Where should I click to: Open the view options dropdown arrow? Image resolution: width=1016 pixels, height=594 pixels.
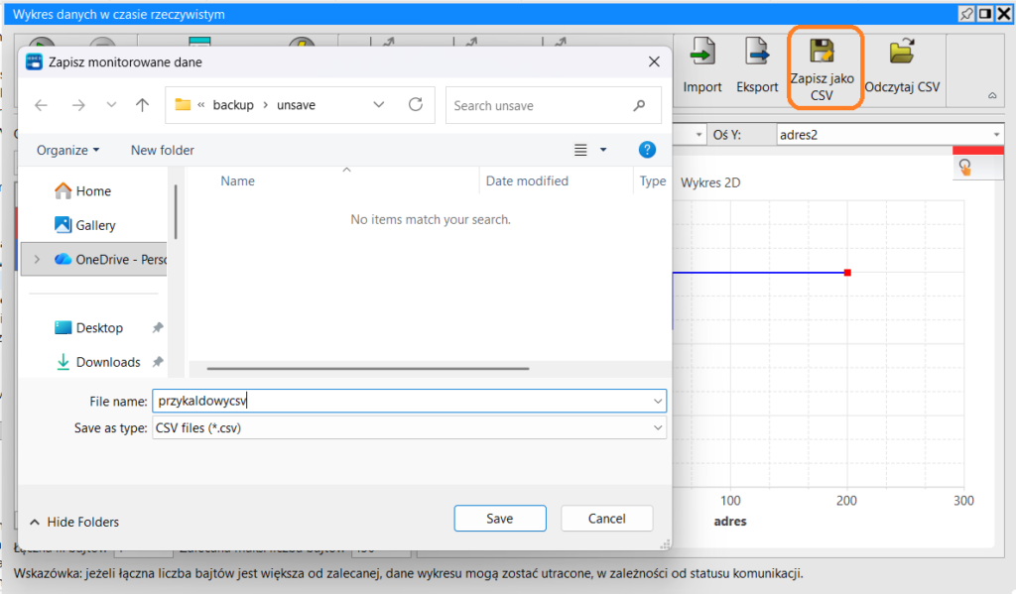[603, 150]
